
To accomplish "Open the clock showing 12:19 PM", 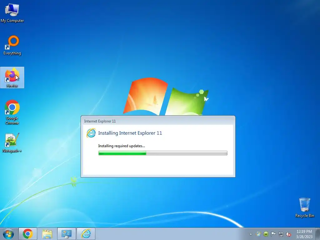I will 304,234.
